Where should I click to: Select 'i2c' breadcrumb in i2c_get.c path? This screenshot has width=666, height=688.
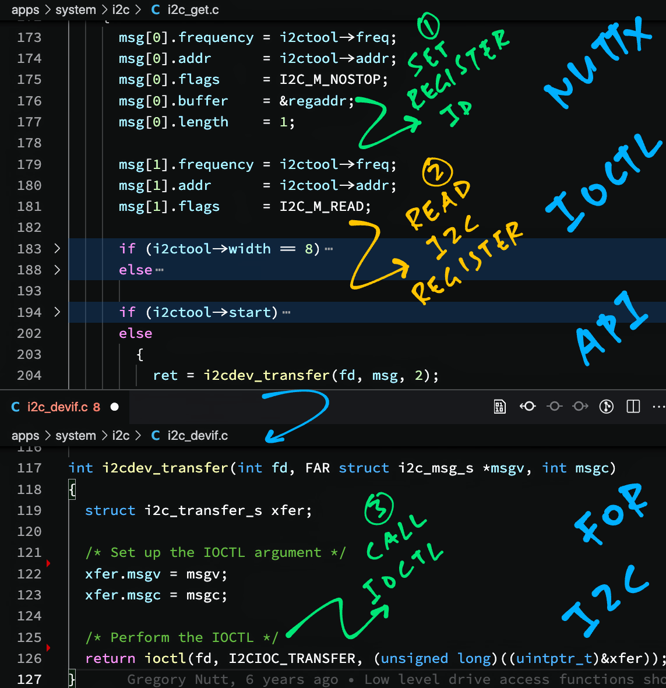[x=121, y=10]
